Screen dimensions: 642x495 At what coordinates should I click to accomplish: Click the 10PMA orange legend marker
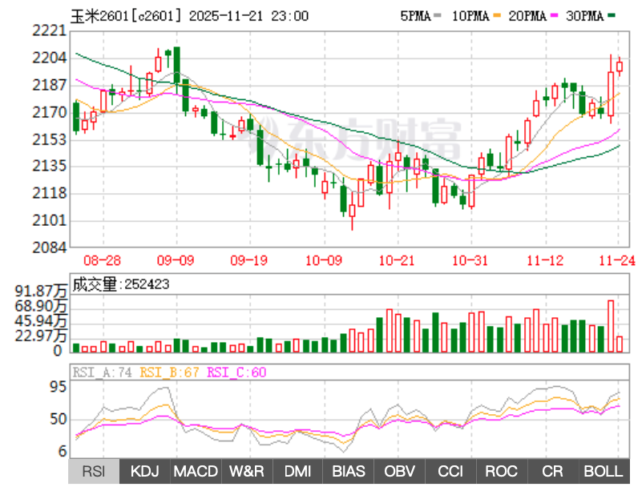click(x=497, y=16)
